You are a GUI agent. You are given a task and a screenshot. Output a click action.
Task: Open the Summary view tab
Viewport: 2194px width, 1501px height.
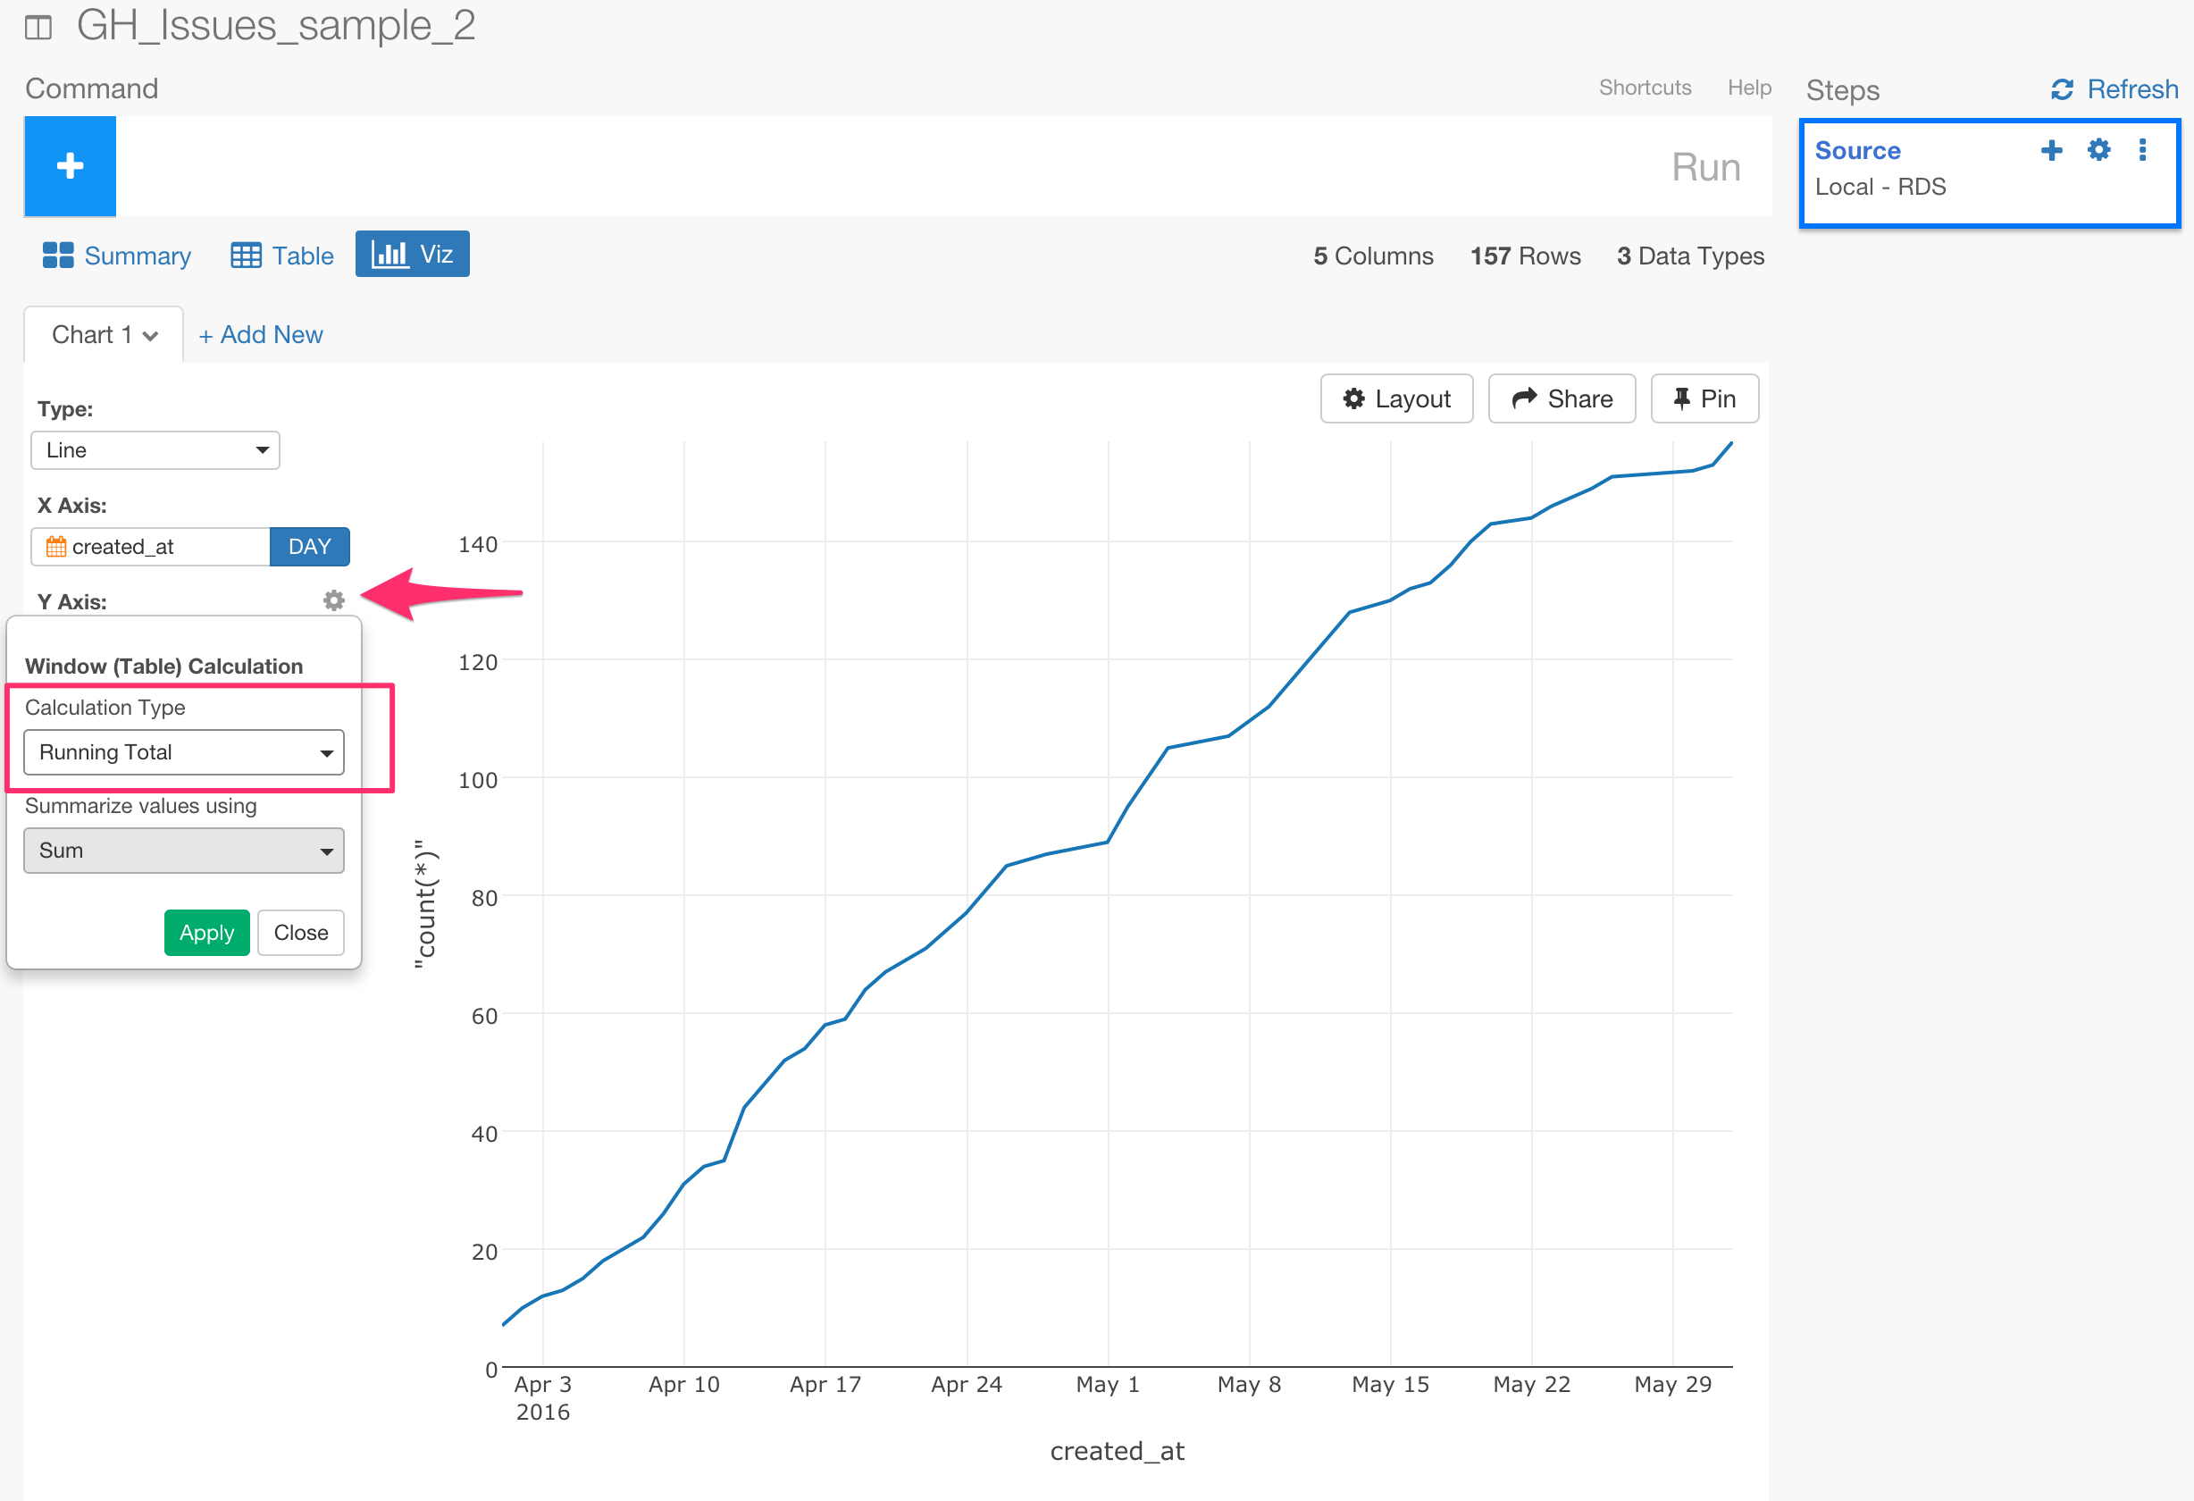116,255
